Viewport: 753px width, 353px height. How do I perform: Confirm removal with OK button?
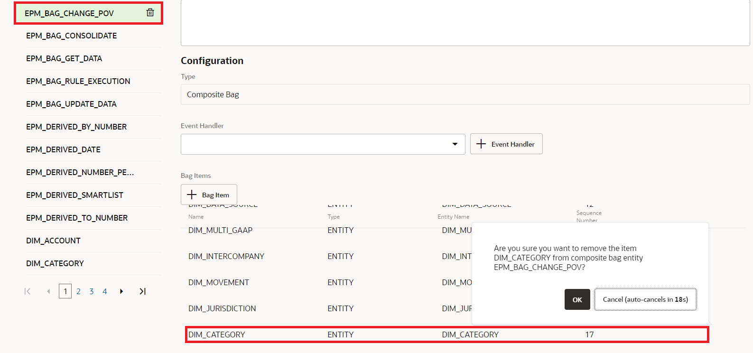click(x=577, y=299)
